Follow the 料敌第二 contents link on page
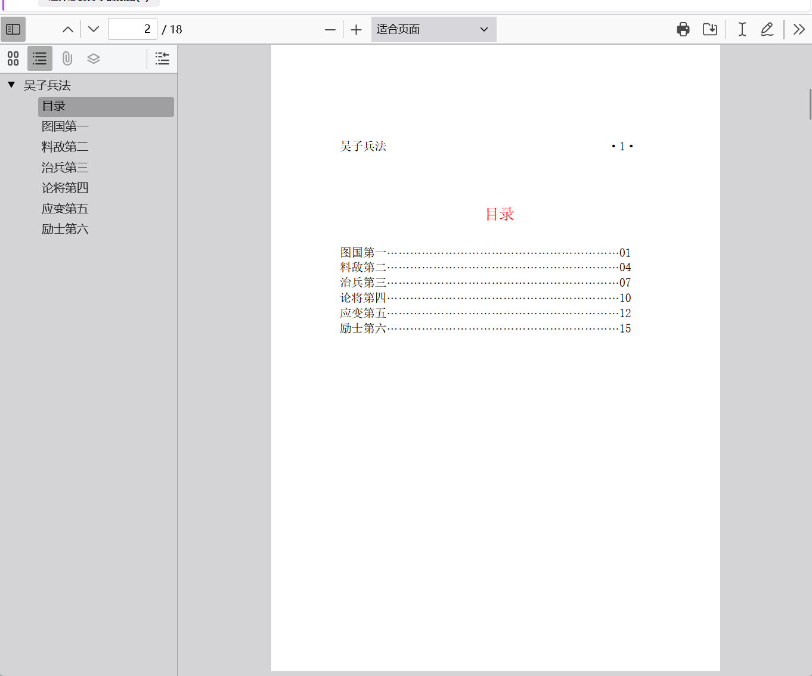 click(485, 267)
